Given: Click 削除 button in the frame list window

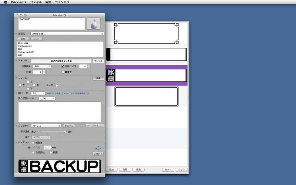Looking at the screenshot, I should click(125, 169).
